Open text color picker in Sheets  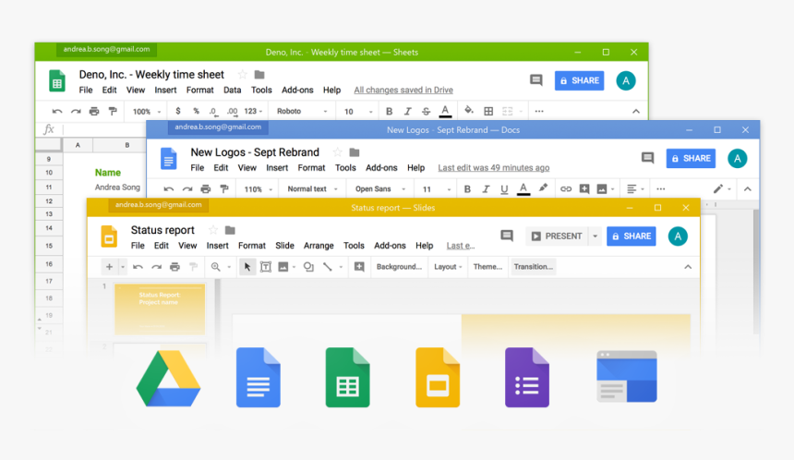click(445, 111)
